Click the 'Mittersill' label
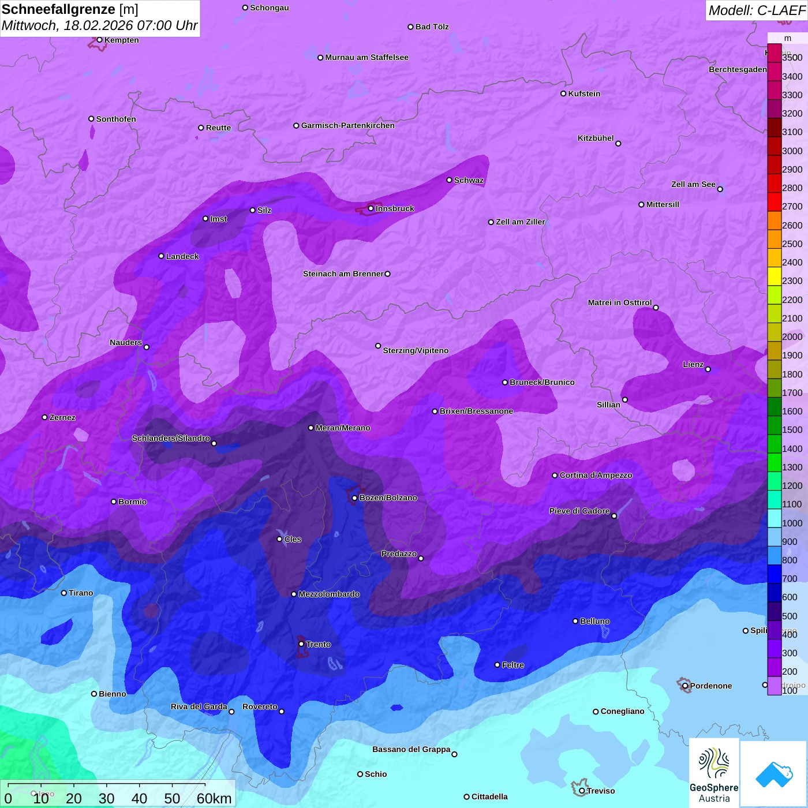 point(663,204)
